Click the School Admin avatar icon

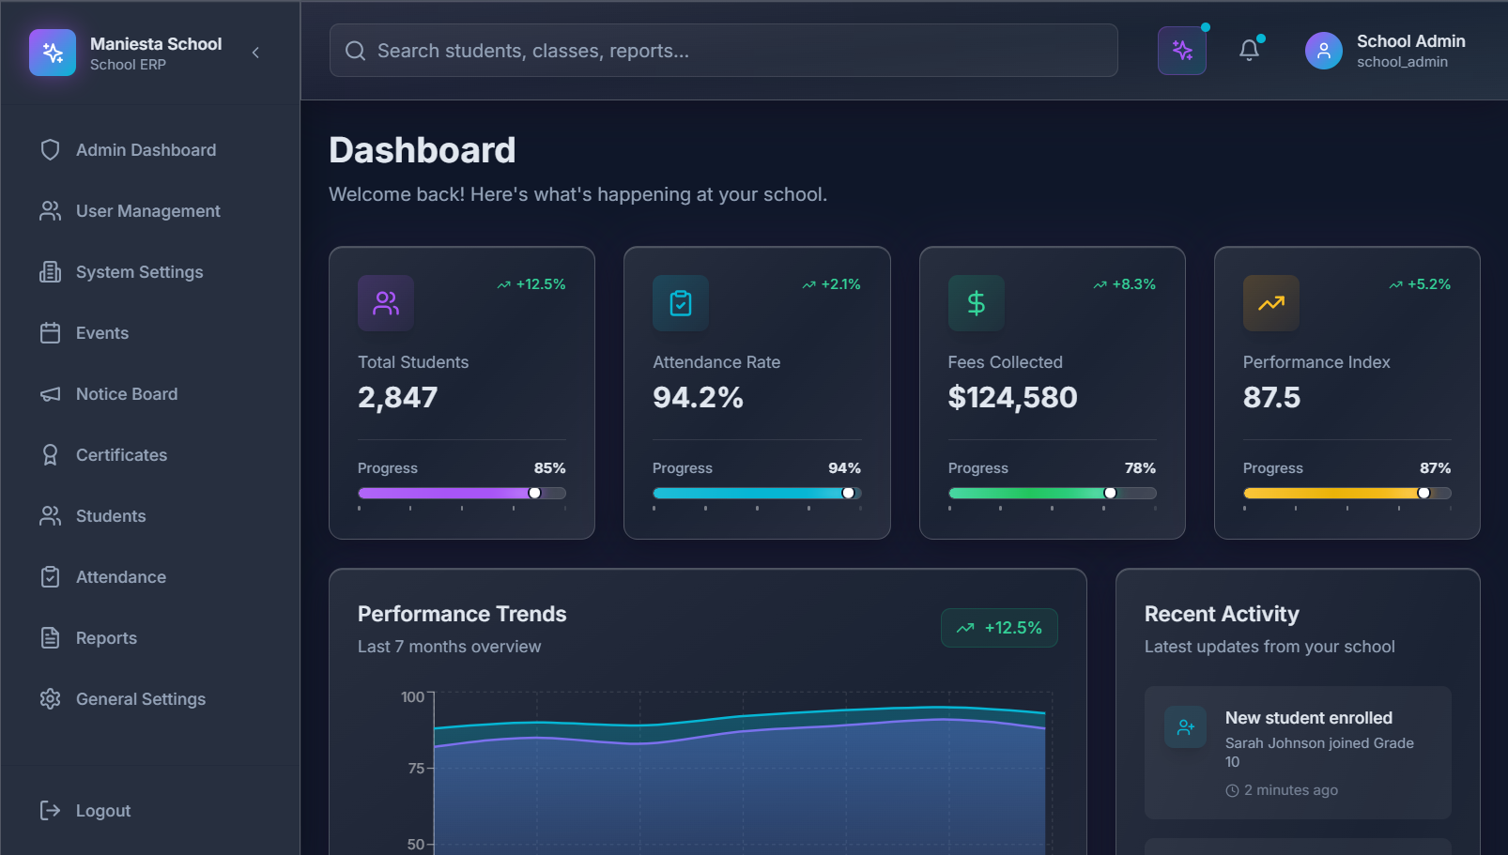tap(1324, 51)
